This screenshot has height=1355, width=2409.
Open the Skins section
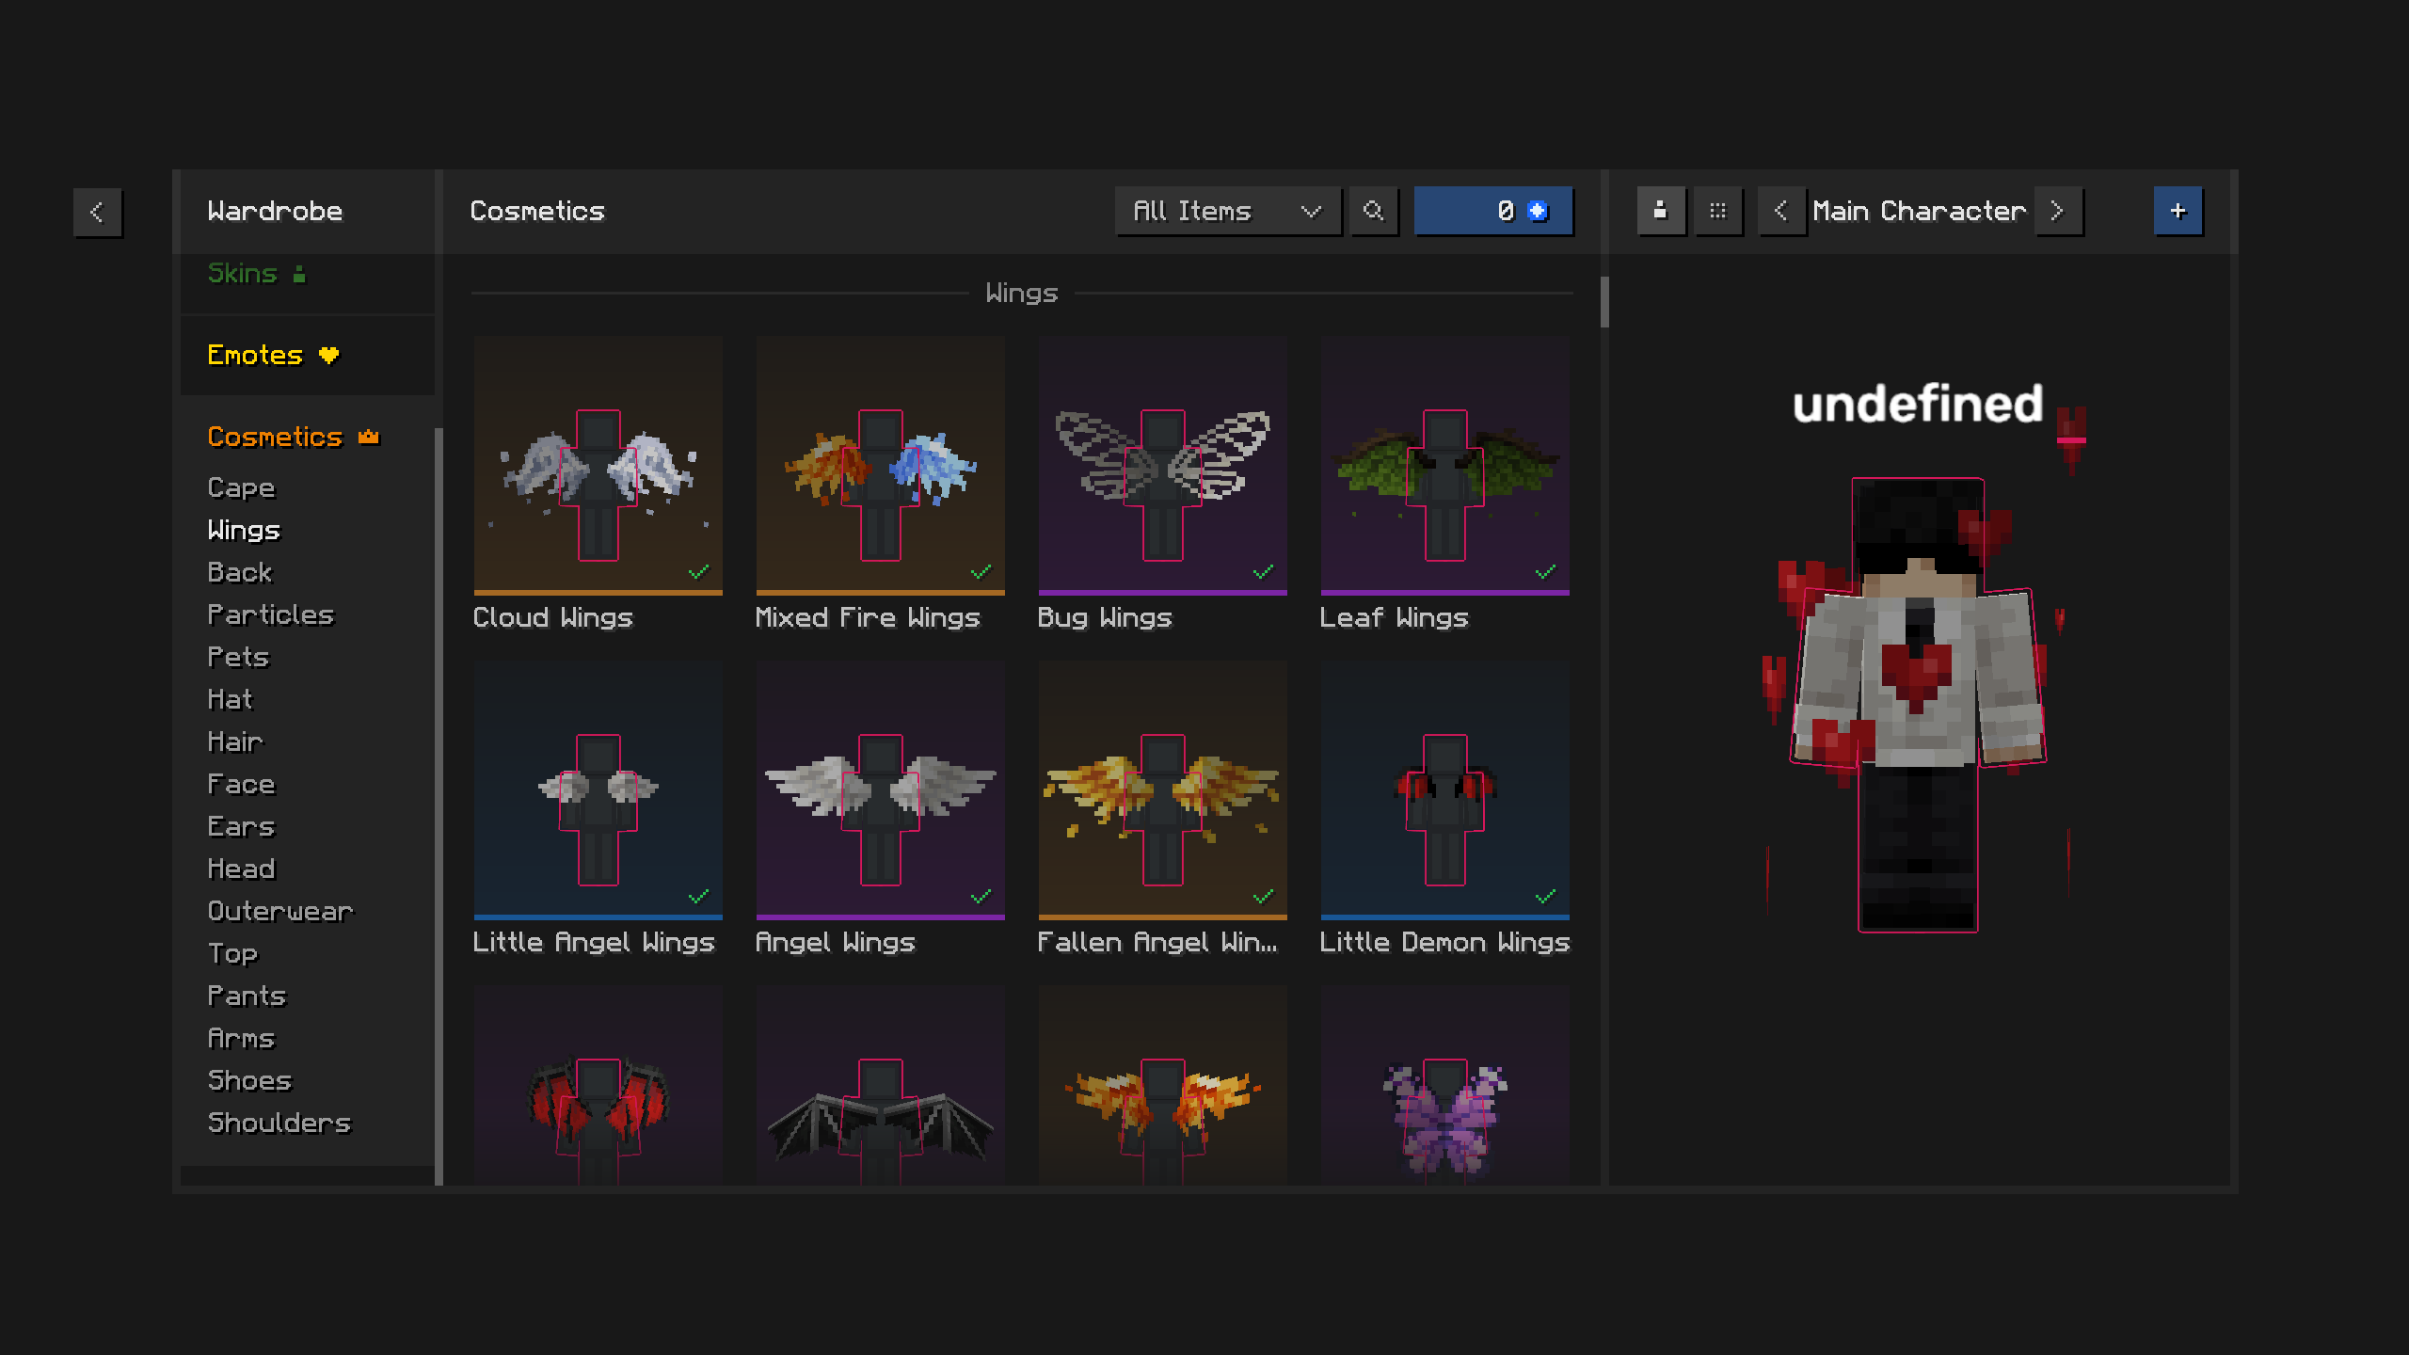tap(243, 274)
